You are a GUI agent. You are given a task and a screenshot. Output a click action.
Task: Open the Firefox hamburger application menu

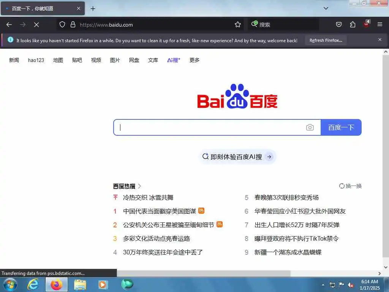coord(380,24)
